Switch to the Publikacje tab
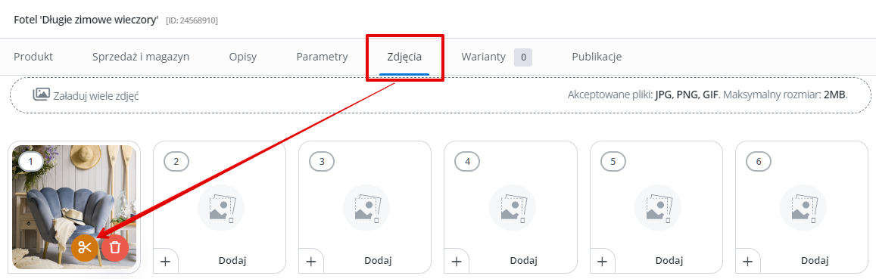The height and width of the screenshot is (279, 876). pyautogui.click(x=597, y=57)
